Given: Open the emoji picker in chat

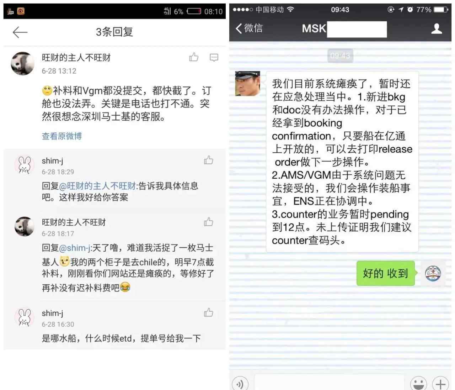Looking at the screenshot, I should tap(418, 383).
